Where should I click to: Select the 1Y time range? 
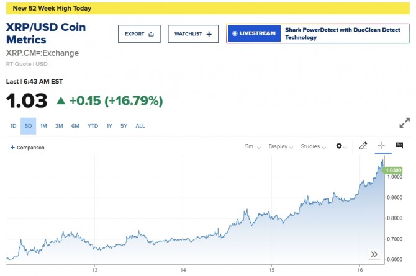[x=109, y=126]
